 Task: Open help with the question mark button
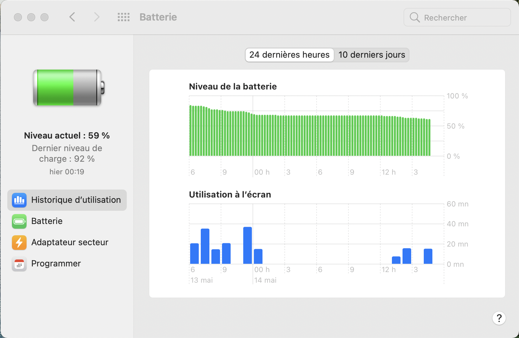(499, 318)
